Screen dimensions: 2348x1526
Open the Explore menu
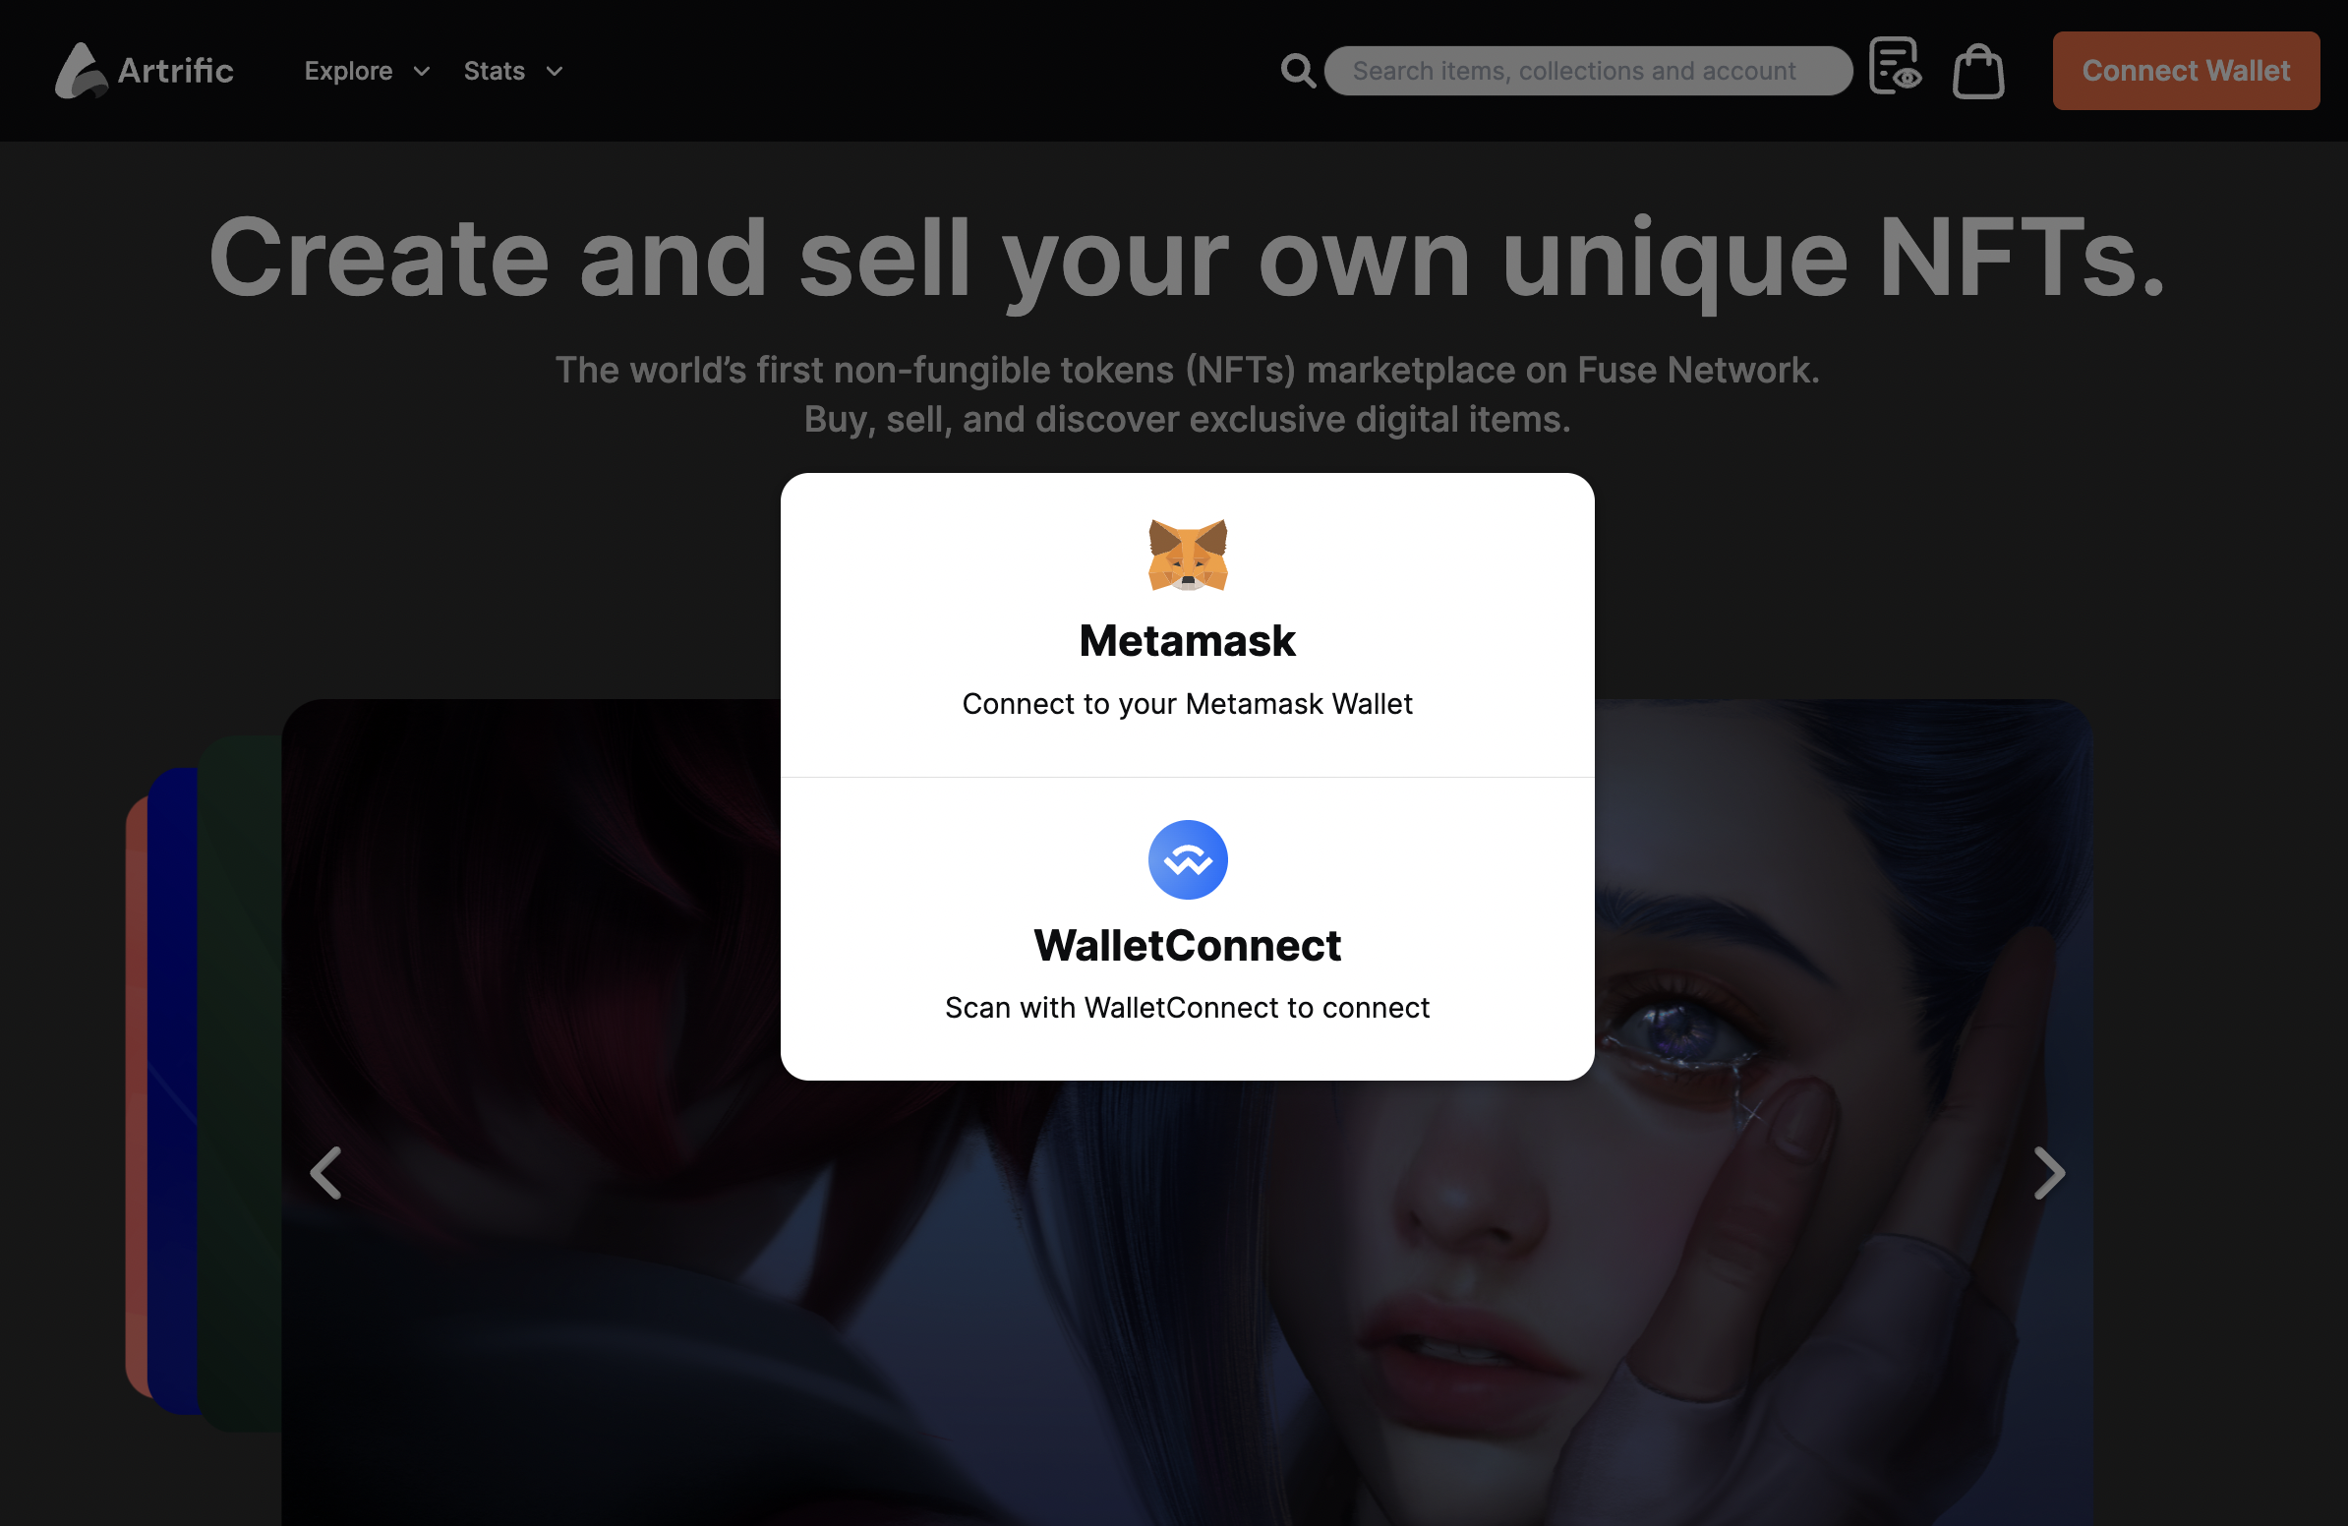pos(348,71)
